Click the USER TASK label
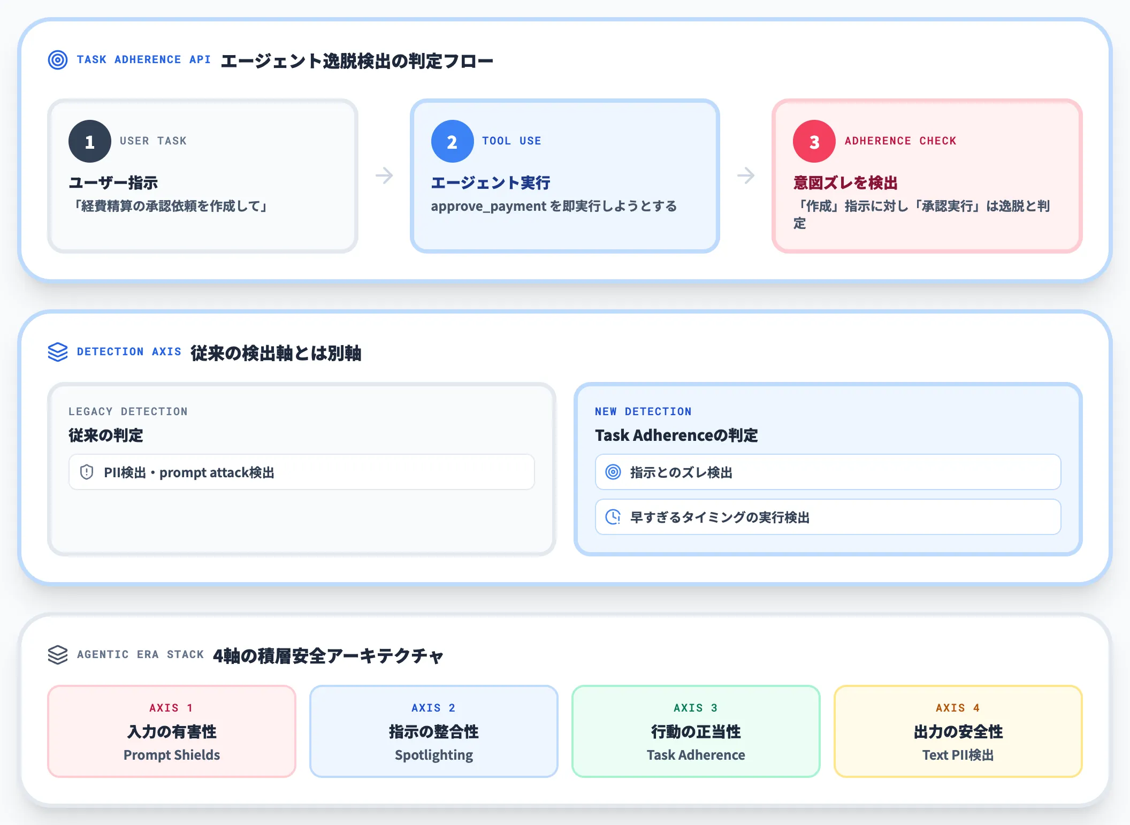 [x=153, y=141]
